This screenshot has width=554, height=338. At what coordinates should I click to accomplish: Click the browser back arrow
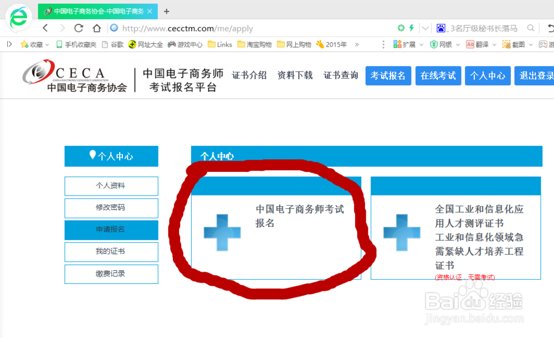pos(45,28)
